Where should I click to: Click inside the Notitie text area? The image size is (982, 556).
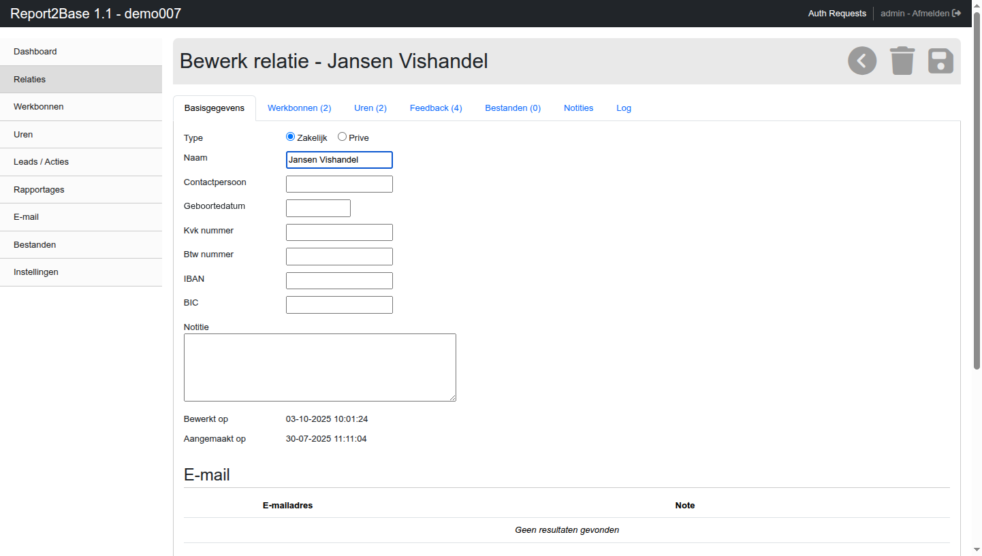click(x=319, y=367)
